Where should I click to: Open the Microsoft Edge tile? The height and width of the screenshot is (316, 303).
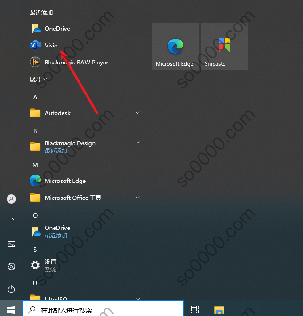pos(175,46)
